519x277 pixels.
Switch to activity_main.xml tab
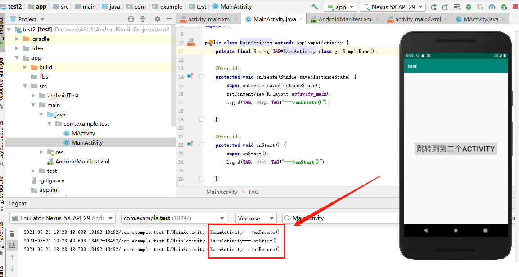tap(209, 19)
